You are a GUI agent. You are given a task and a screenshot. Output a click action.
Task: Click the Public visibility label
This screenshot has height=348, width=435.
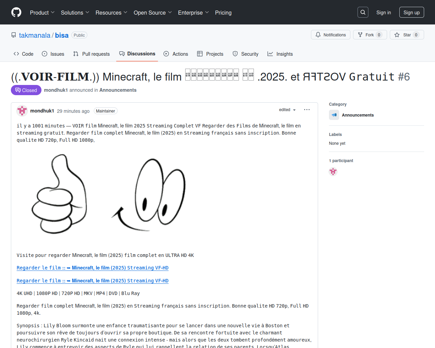[79, 35]
